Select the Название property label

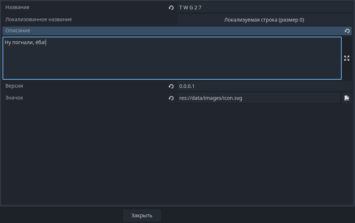[18, 7]
